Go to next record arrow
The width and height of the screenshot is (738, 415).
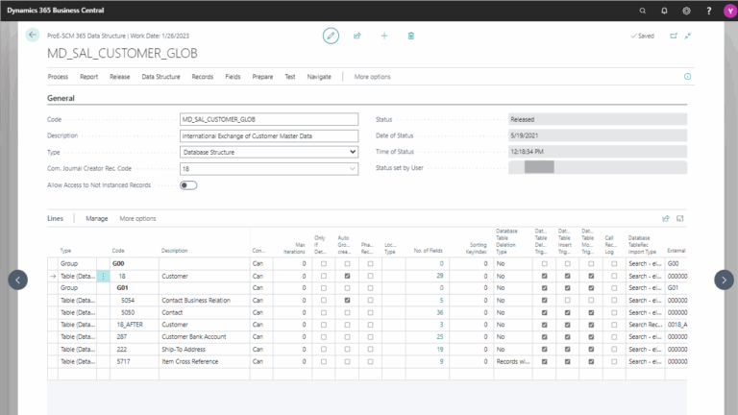pyautogui.click(x=724, y=280)
